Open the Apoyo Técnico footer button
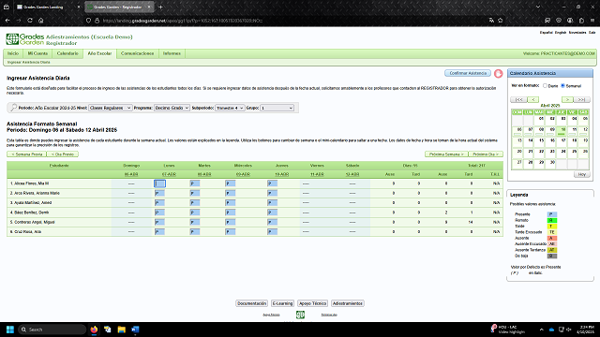Viewport: 600px width, 337px height. pos(312,303)
